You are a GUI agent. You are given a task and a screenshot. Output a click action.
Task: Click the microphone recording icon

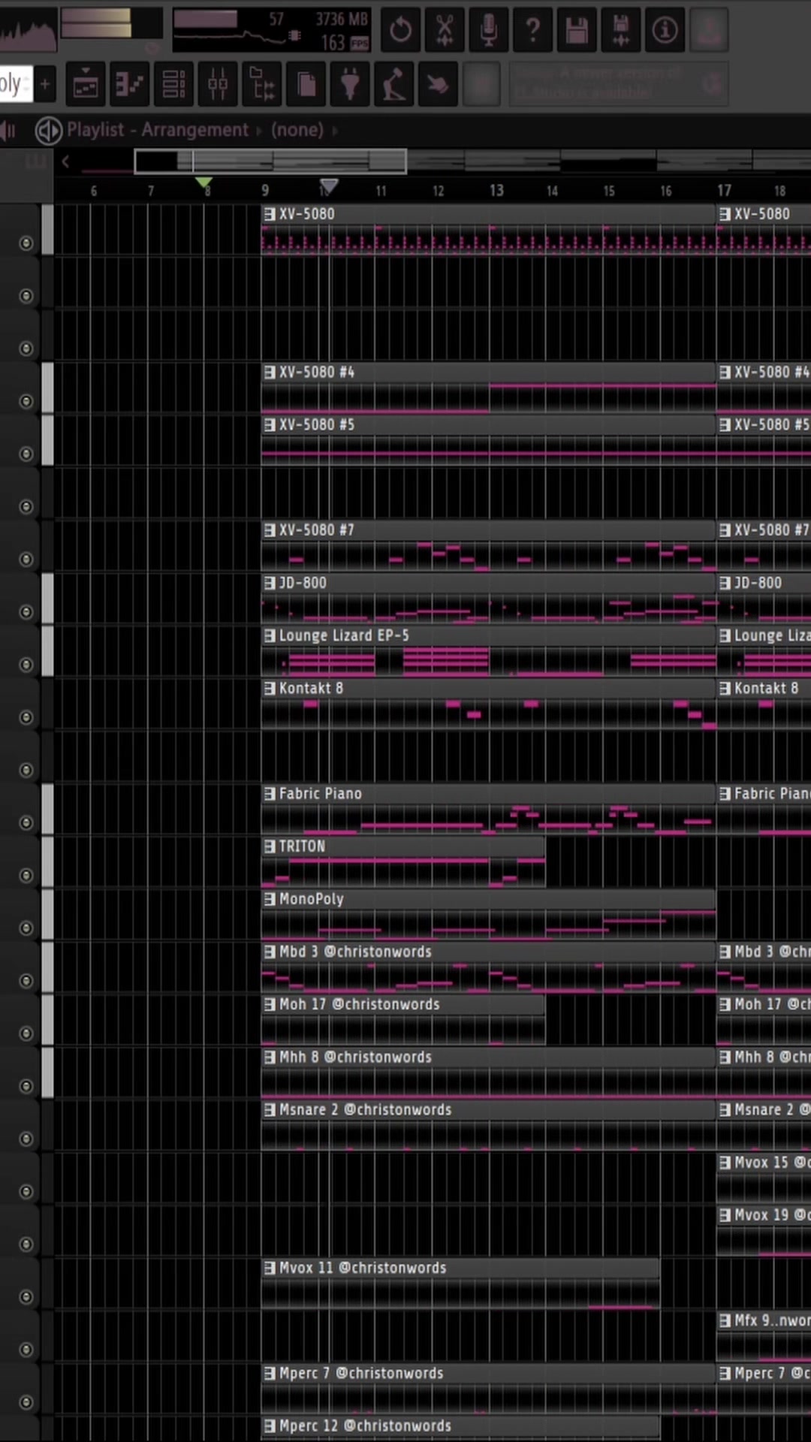click(x=489, y=30)
